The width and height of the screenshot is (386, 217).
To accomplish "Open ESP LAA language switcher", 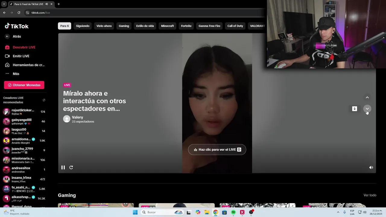I will (352, 212).
